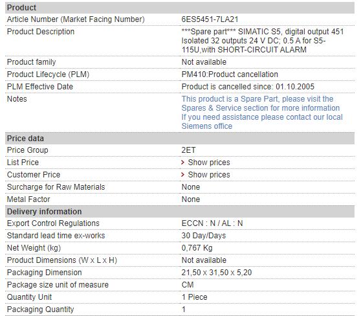The height and width of the screenshot is (316, 361).
Task: Click the red arrow beside Customer Price
Action: coord(183,175)
